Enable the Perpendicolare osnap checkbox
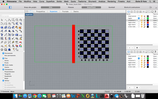 (x=3, y=72)
